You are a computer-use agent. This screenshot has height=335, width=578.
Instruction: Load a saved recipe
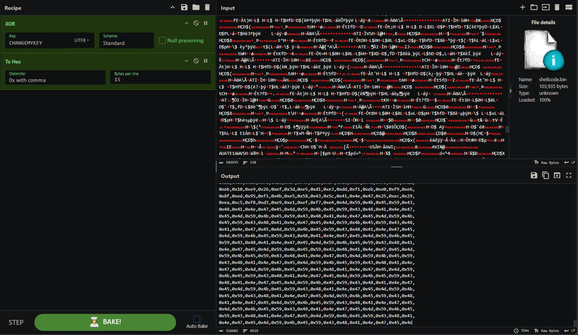(195, 7)
